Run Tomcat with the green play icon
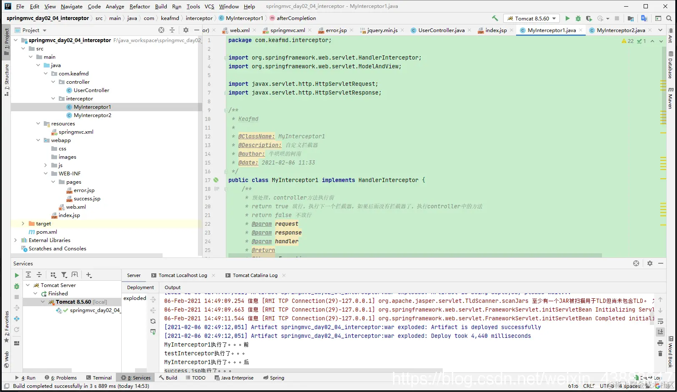The image size is (677, 392). pos(567,18)
